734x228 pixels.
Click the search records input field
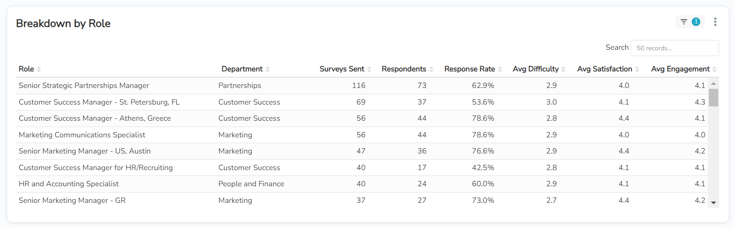(x=674, y=48)
